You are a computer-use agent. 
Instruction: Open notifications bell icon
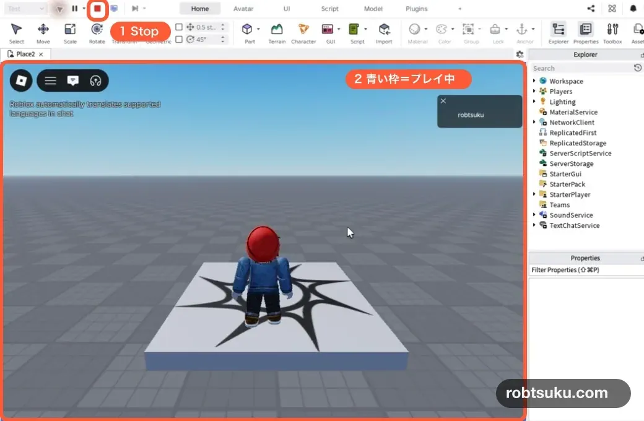633,9
